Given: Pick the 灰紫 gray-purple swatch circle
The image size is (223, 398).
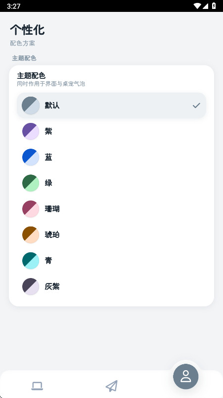Looking at the screenshot, I should tap(31, 286).
